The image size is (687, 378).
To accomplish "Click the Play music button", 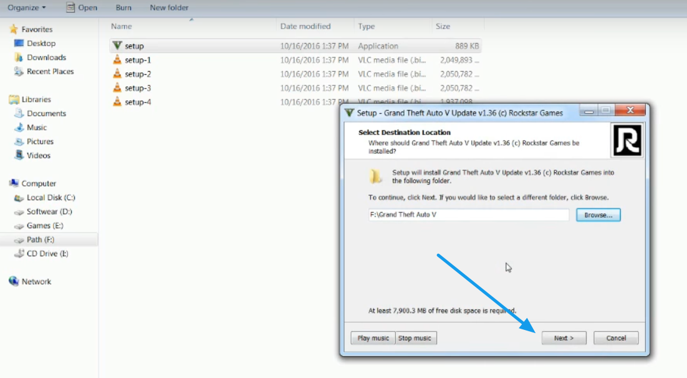I will [373, 338].
